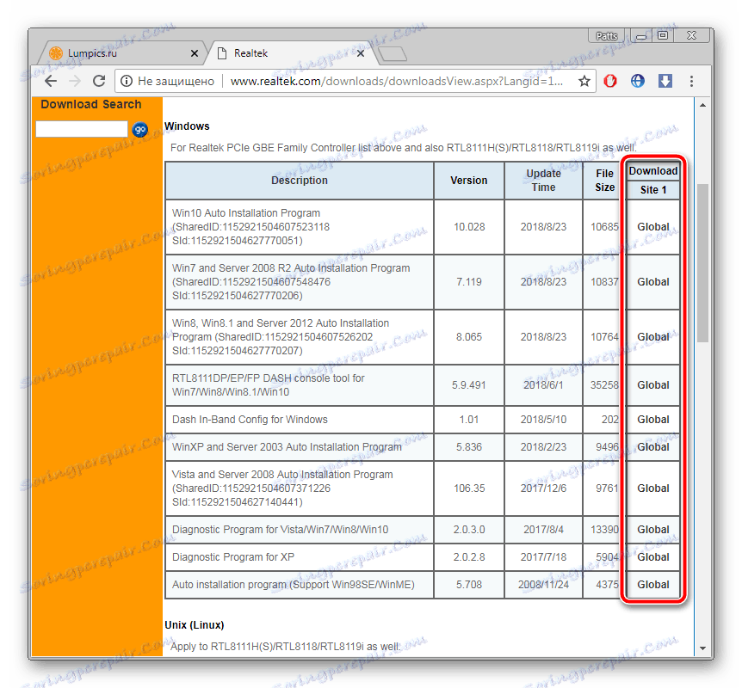Image resolution: width=742 pixels, height=688 pixels.
Task: Click the Download Search sidebar heading
Action: point(91,105)
